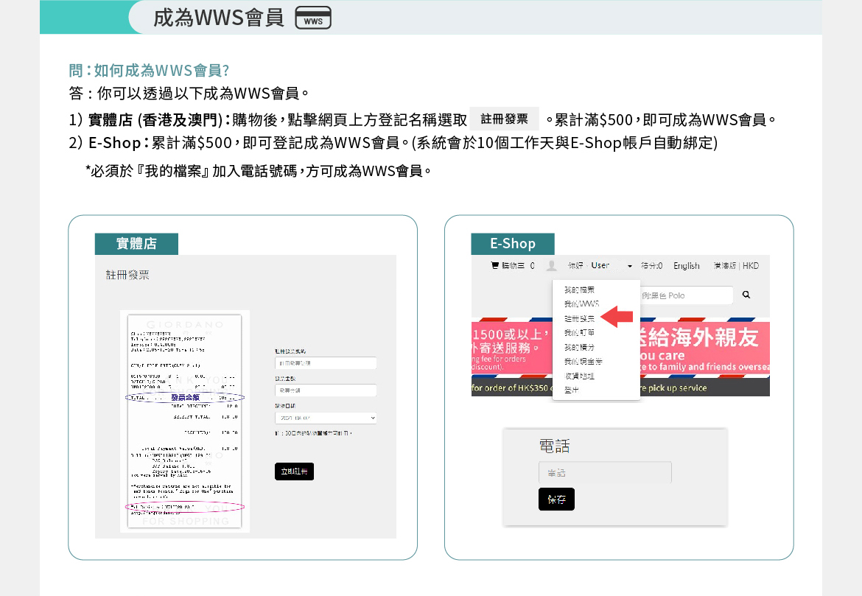Expand the User account dropdown arrow

tap(630, 266)
